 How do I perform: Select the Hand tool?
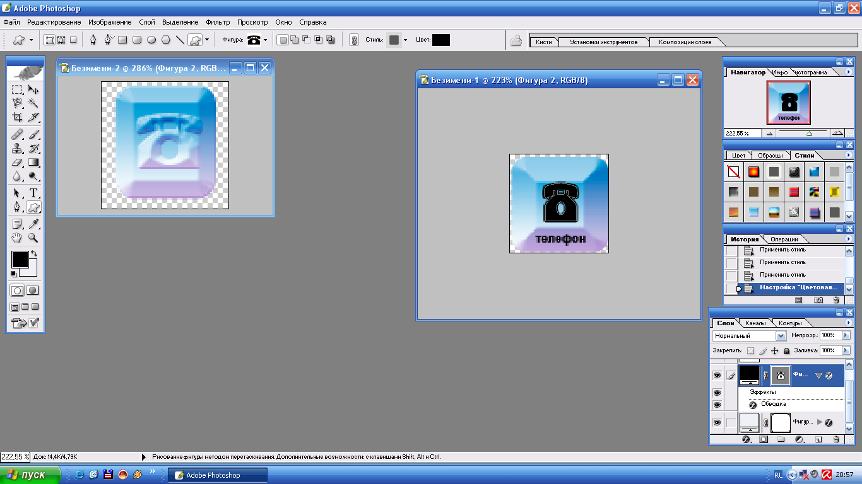click(x=18, y=238)
